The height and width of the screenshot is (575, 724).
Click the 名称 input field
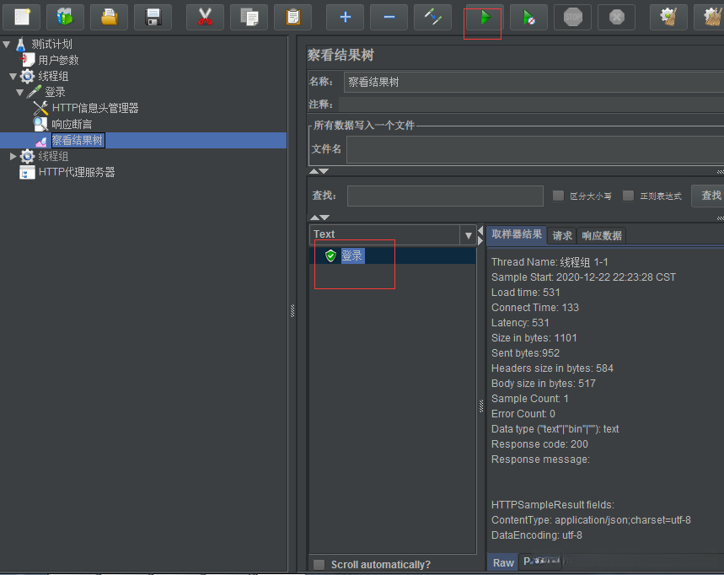534,83
